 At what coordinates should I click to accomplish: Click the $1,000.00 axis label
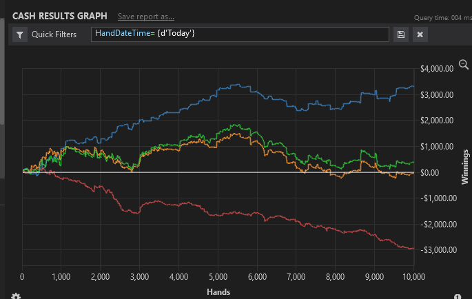pos(437,147)
